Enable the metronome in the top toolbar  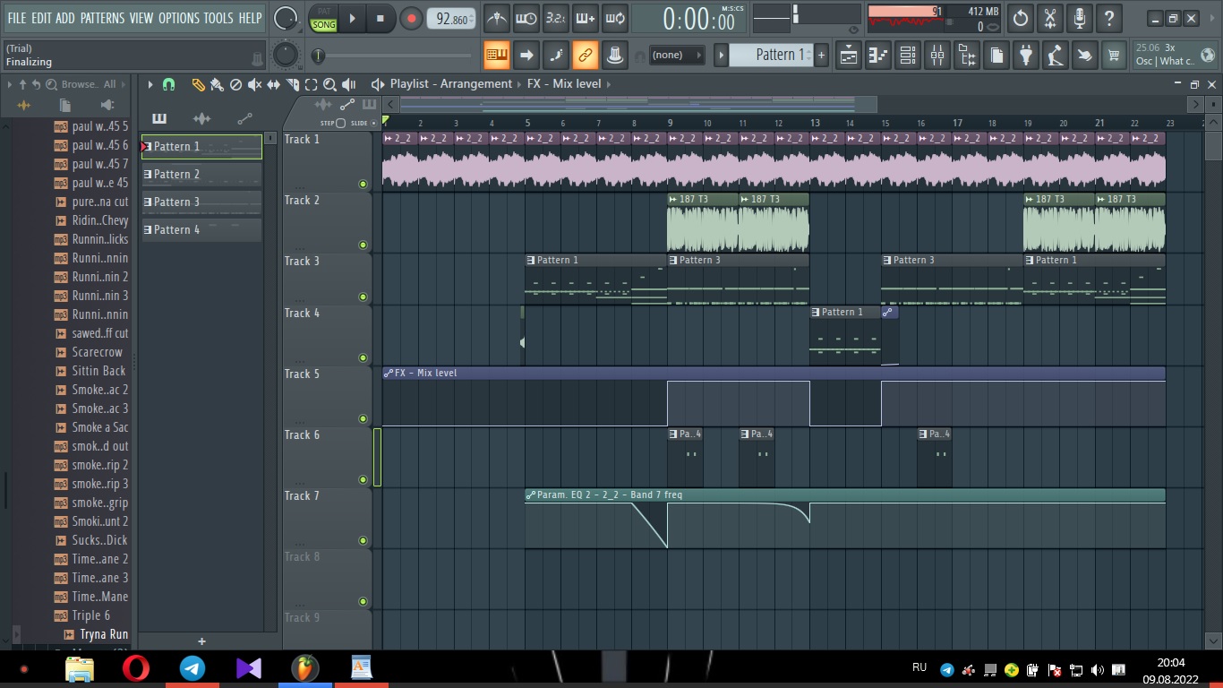[x=497, y=18]
